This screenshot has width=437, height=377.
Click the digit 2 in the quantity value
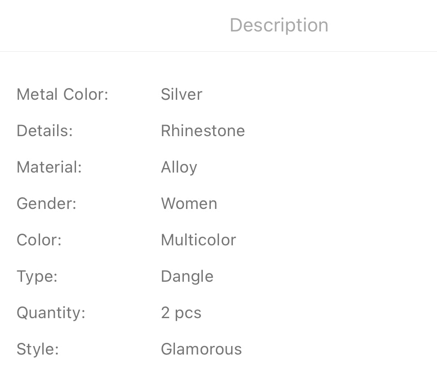165,313
